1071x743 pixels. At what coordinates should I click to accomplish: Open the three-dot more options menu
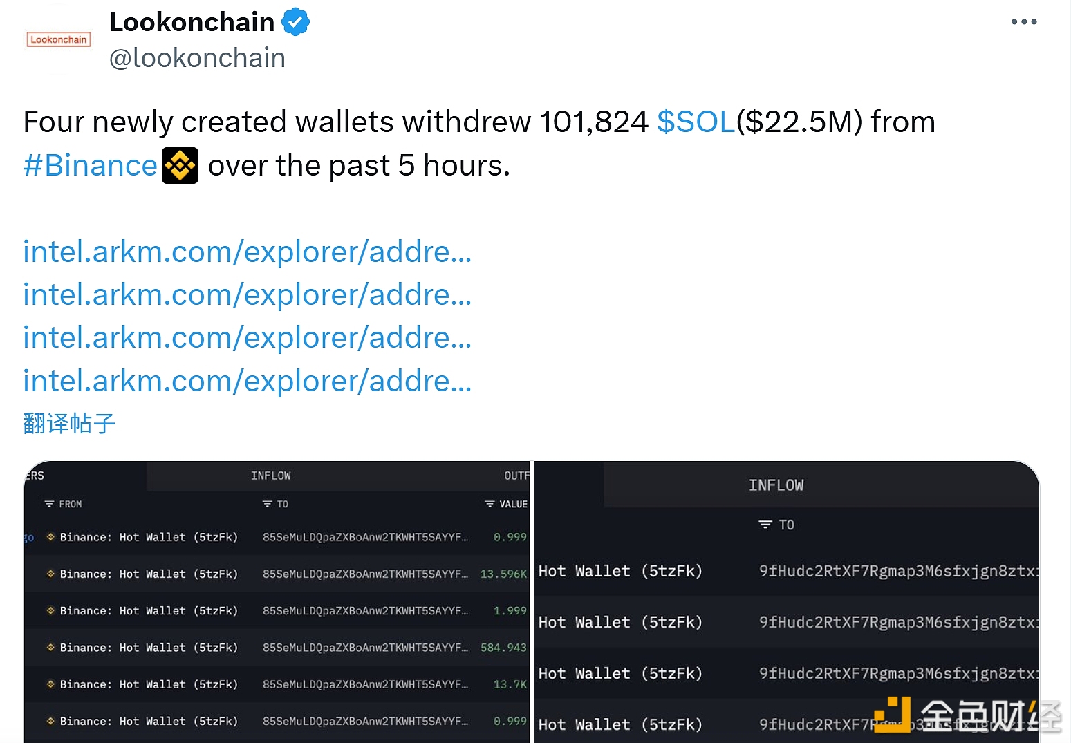(x=1023, y=22)
